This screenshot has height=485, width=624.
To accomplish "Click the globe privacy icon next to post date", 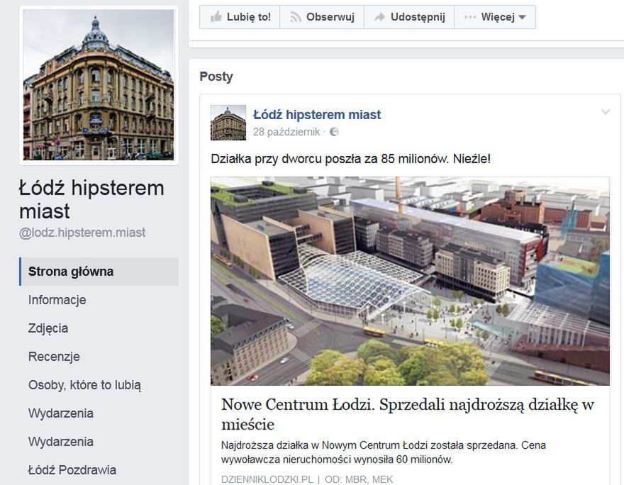I will point(334,132).
